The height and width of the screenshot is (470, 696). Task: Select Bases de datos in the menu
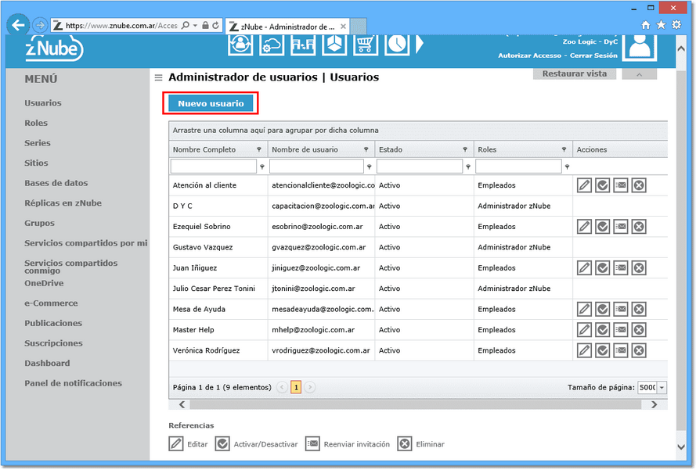point(56,183)
